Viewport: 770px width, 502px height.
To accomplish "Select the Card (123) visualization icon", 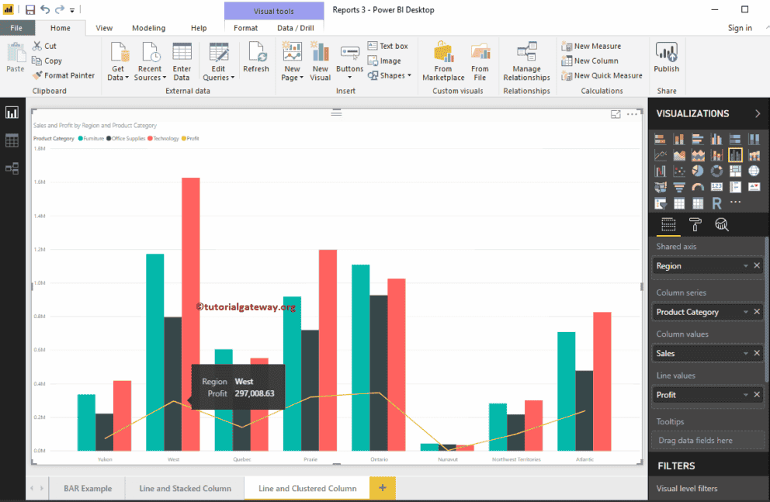I will pos(716,187).
